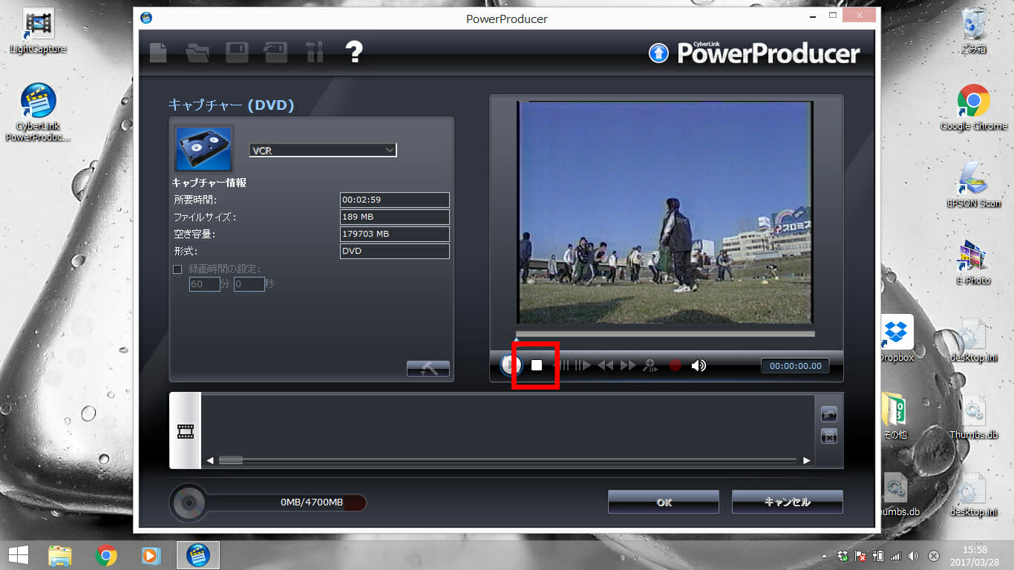Select the その他 folder on the desktop
The height and width of the screenshot is (570, 1014).
(896, 416)
